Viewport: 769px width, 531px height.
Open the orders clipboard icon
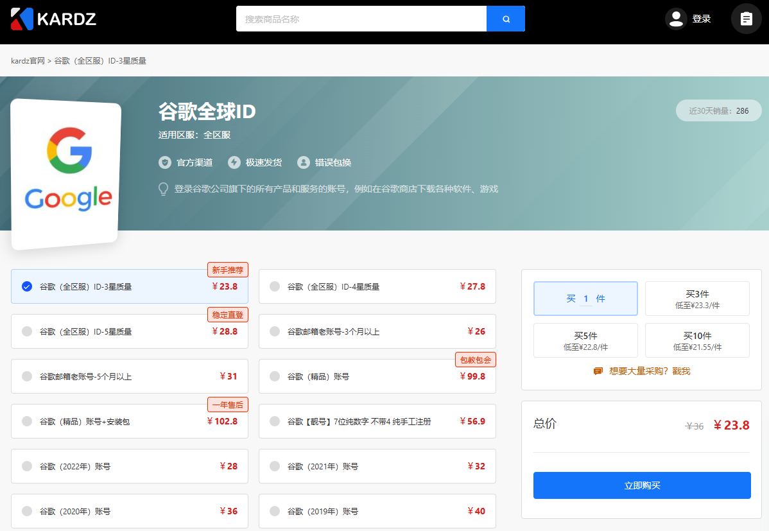click(746, 19)
